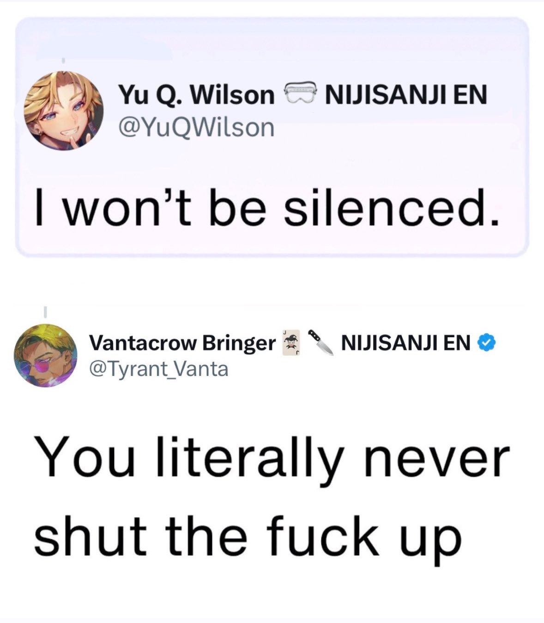Click NIJISANJI EN label in the bottom tweet
The width and height of the screenshot is (544, 623).
(x=406, y=343)
